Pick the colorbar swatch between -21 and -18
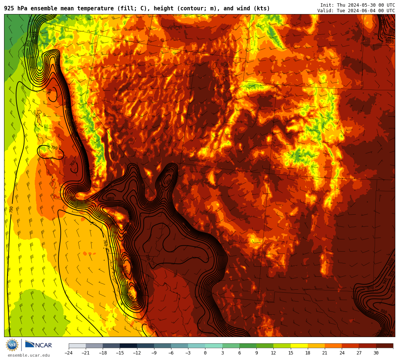 95,346
